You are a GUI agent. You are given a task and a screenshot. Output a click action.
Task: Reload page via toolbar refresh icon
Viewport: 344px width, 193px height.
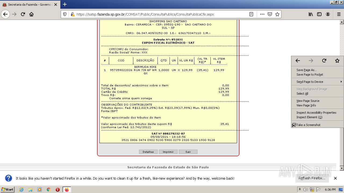pos(23,14)
